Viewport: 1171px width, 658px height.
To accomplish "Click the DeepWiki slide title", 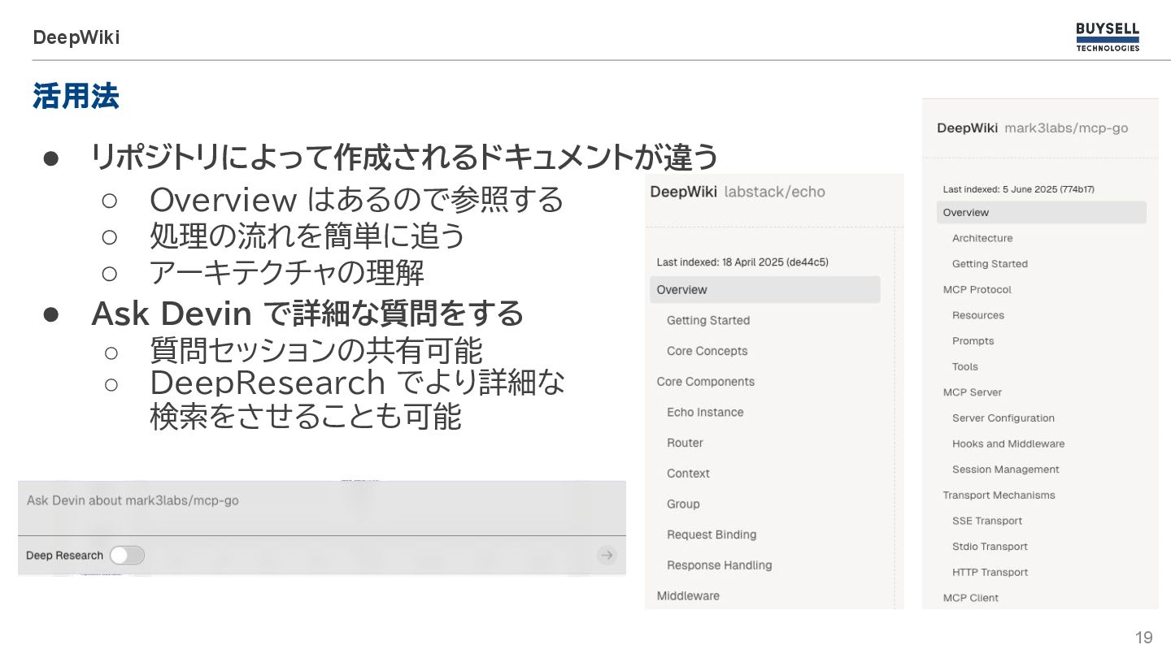I will tap(76, 37).
